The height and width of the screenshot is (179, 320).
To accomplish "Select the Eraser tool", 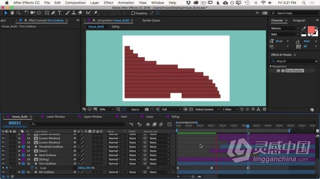I will (x=80, y=13).
